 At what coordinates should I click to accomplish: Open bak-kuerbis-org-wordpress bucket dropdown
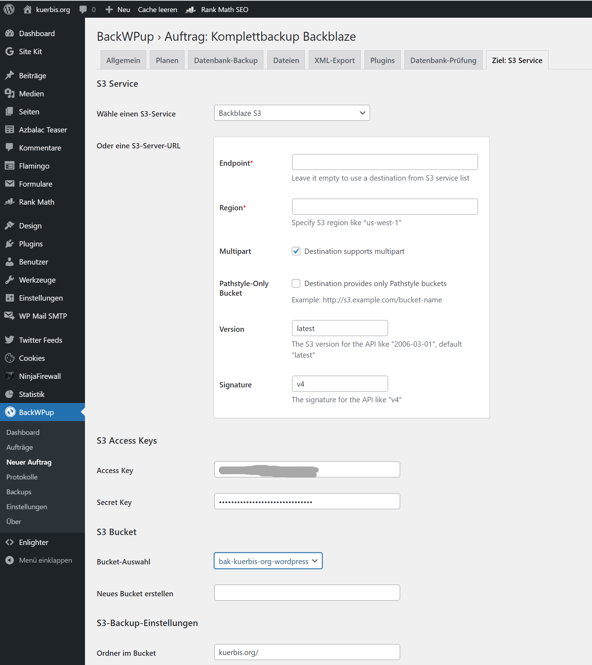click(x=268, y=561)
